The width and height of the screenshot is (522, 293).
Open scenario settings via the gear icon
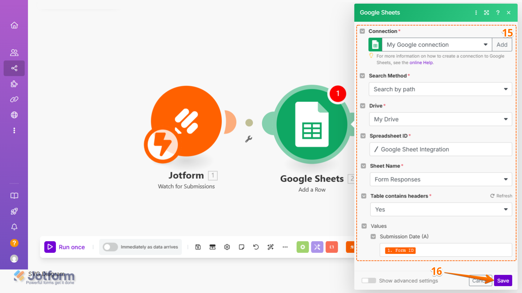(227, 247)
